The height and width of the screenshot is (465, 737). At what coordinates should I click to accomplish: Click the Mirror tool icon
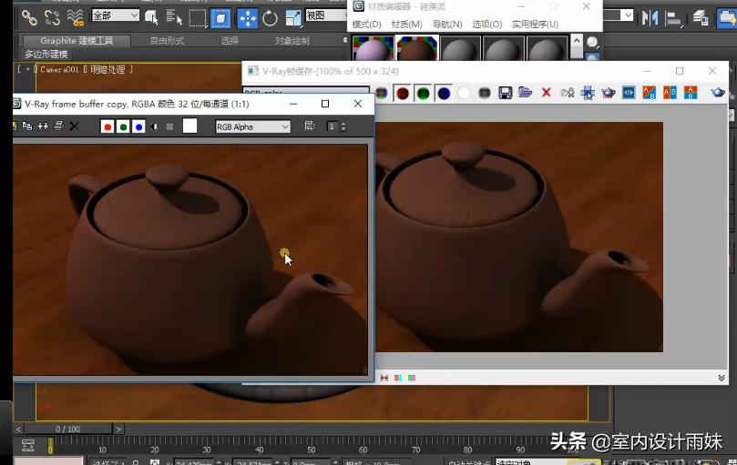(x=650, y=17)
